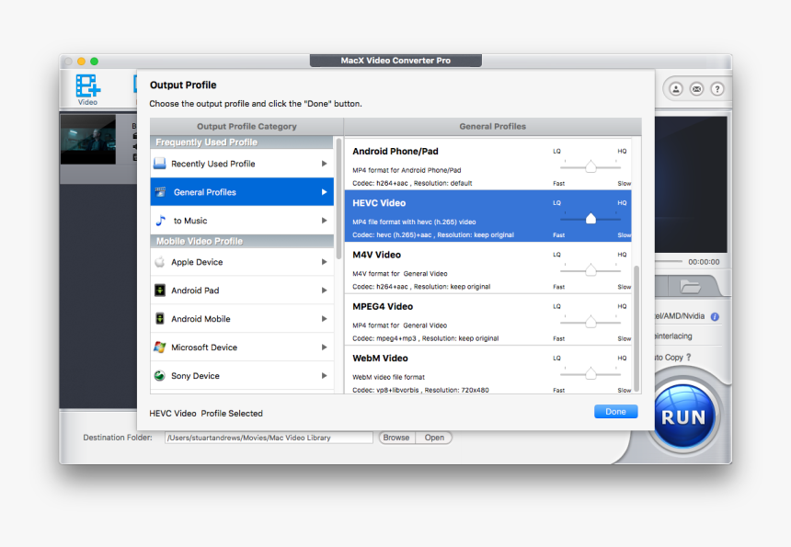Screen dimensions: 791x547
Task: Click the RUN conversion button
Action: [684, 416]
